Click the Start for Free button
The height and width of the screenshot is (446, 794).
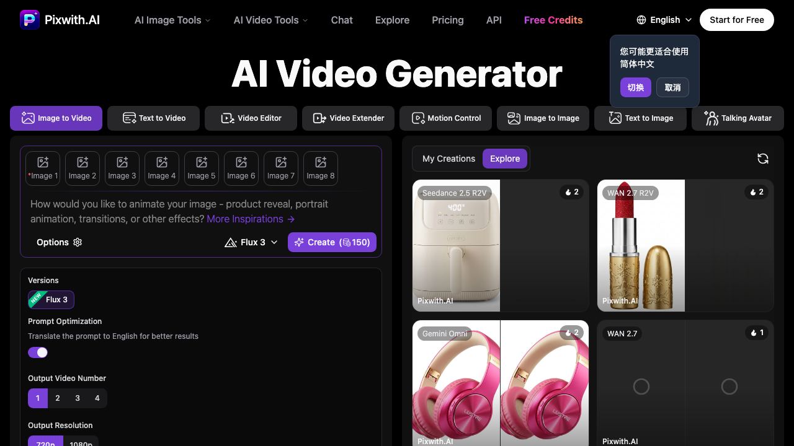point(737,20)
